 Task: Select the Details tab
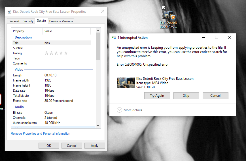pos(41,21)
